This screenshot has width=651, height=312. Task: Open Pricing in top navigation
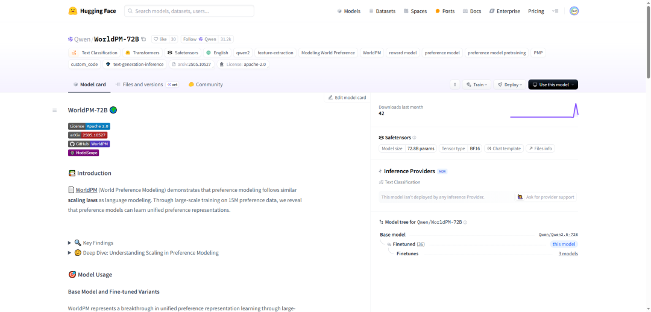[536, 11]
